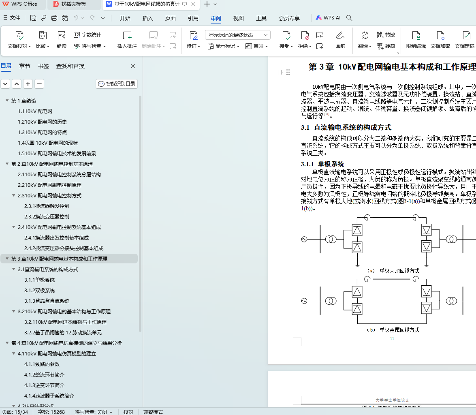Switch to 查找和替换 tab
Viewport: 476px width, 415px height.
[70, 66]
